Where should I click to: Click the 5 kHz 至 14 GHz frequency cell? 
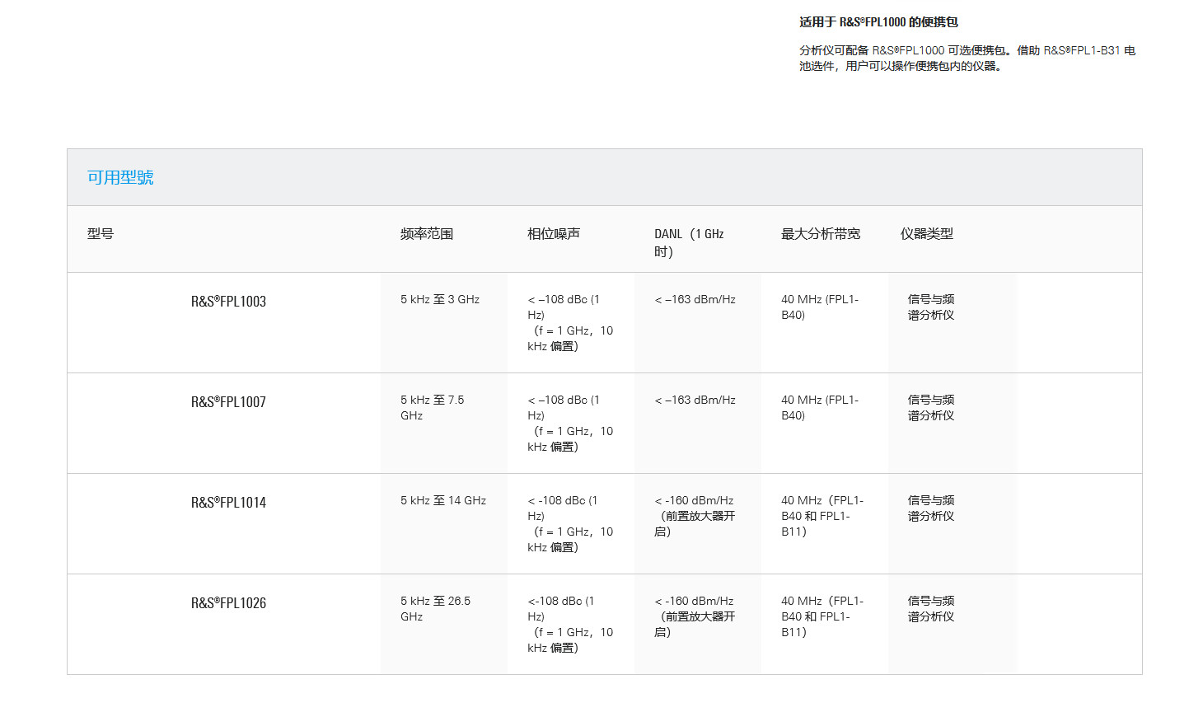click(443, 500)
